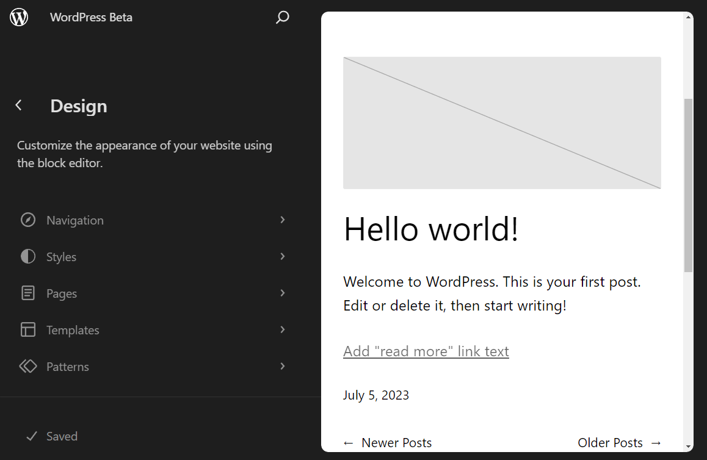This screenshot has width=707, height=460.
Task: Expand the Navigation section chevron
Action: 282,220
